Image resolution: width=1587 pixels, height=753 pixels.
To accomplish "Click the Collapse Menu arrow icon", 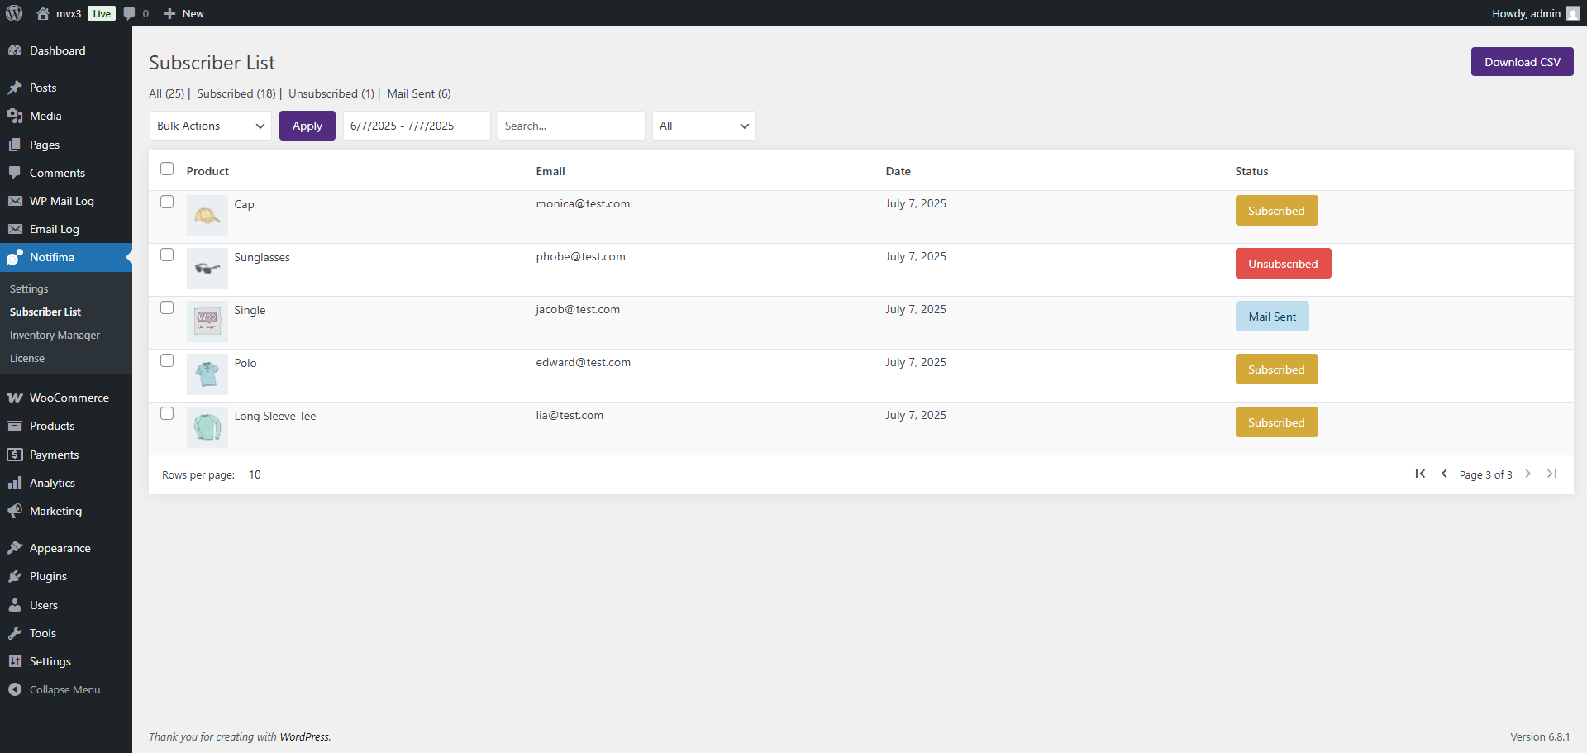I will (x=15, y=689).
